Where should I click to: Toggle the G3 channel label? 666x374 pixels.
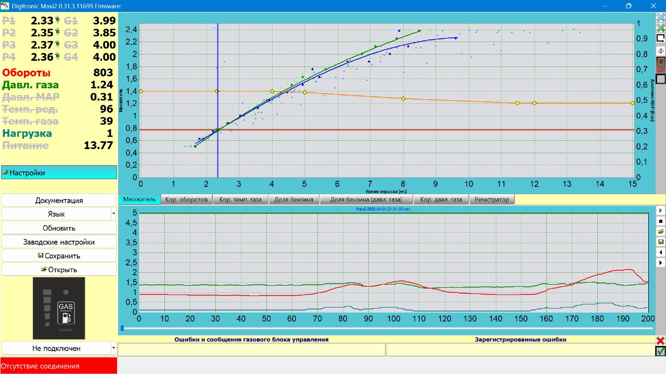[71, 45]
